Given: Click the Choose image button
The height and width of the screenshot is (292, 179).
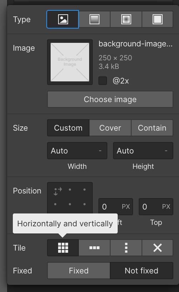Looking at the screenshot, I should [110, 99].
